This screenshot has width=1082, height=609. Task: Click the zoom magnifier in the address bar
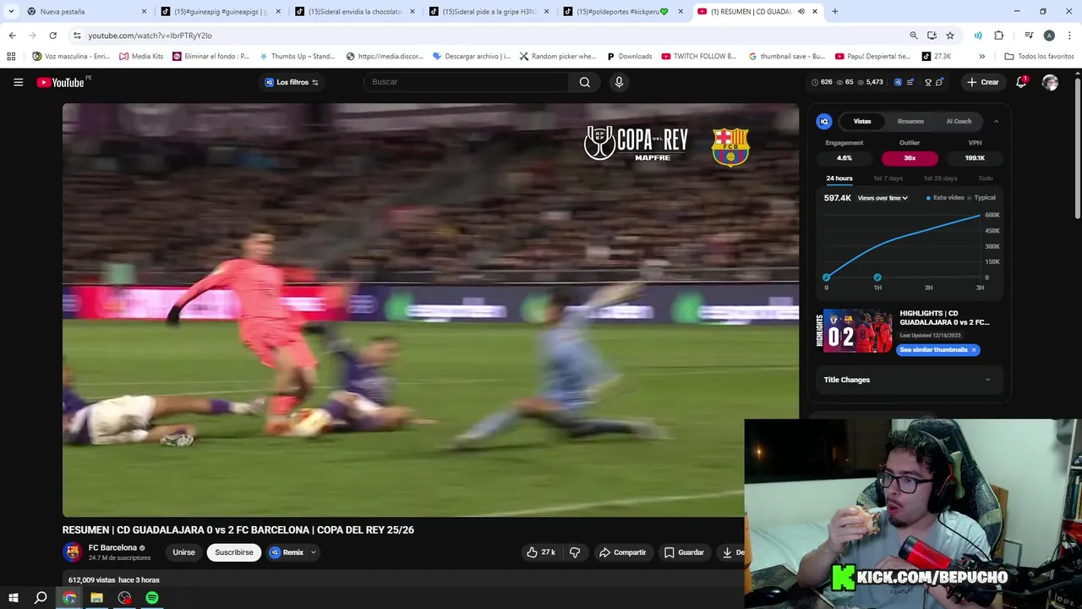pos(913,36)
